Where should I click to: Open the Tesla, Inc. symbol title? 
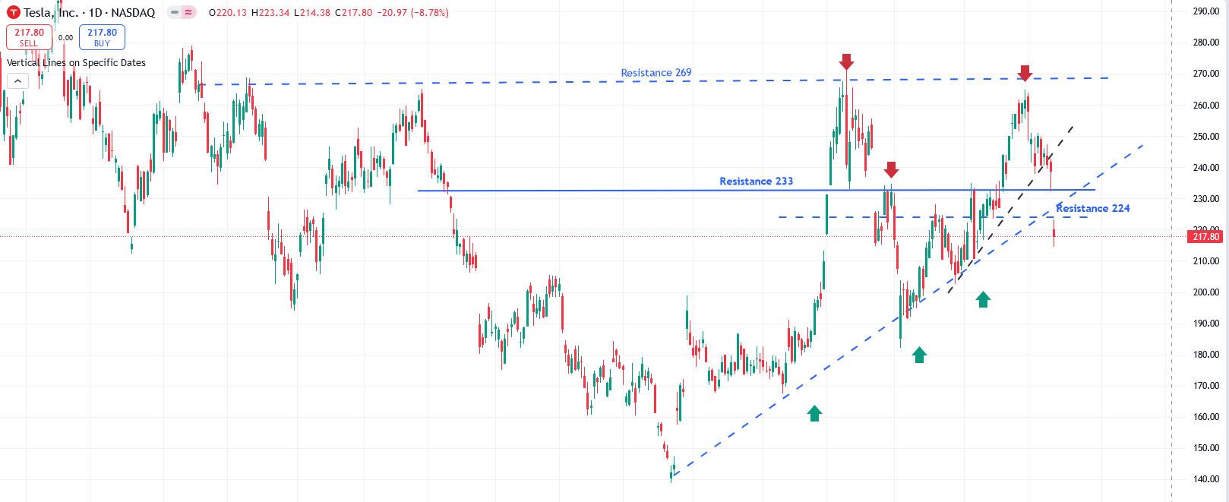pyautogui.click(x=51, y=13)
